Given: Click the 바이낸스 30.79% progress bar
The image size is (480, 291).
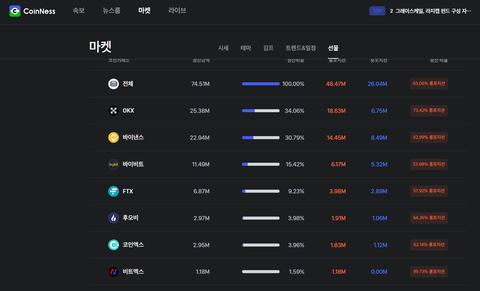Looking at the screenshot, I should [261, 138].
